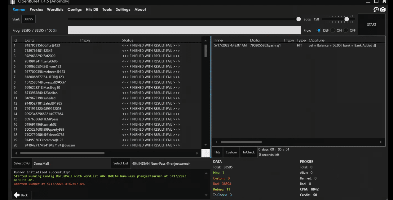Click the camera screenshot icon

[383, 10]
